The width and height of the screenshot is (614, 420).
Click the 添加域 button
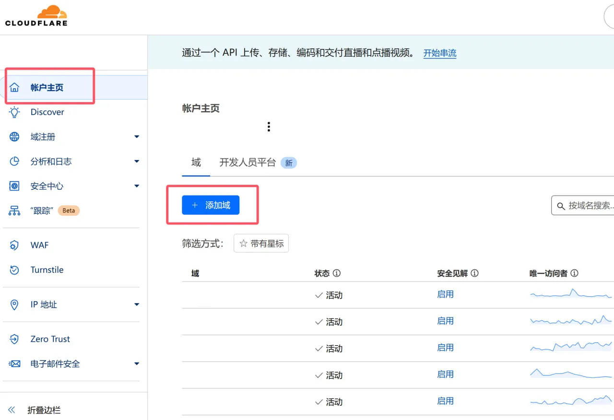211,205
